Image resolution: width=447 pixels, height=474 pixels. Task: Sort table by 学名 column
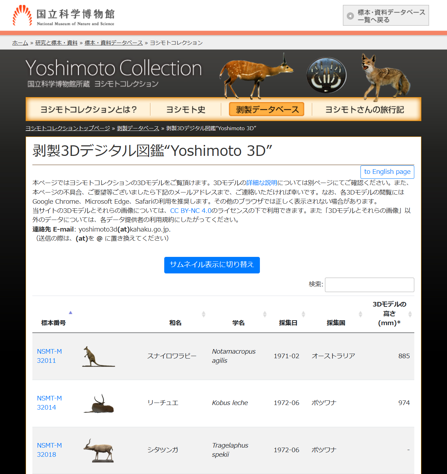tap(238, 323)
